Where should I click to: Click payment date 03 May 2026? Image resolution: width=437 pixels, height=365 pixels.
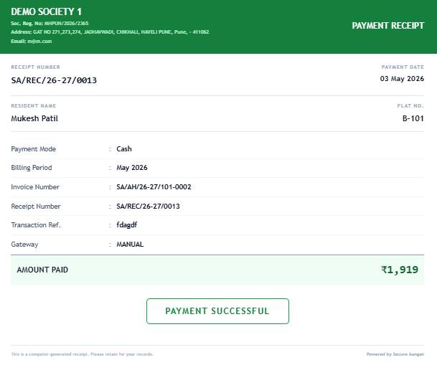(402, 78)
